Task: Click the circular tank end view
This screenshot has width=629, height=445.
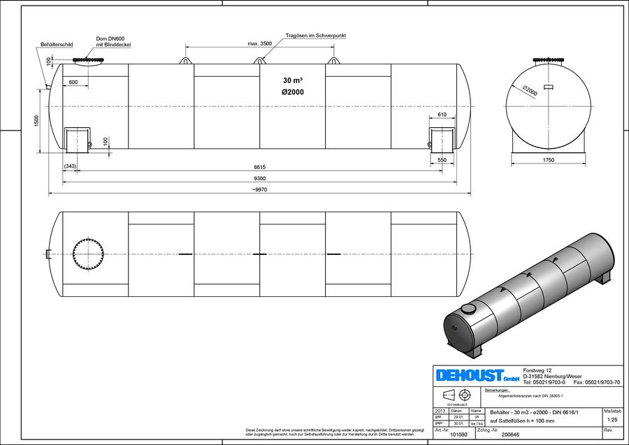Action: pos(549,107)
